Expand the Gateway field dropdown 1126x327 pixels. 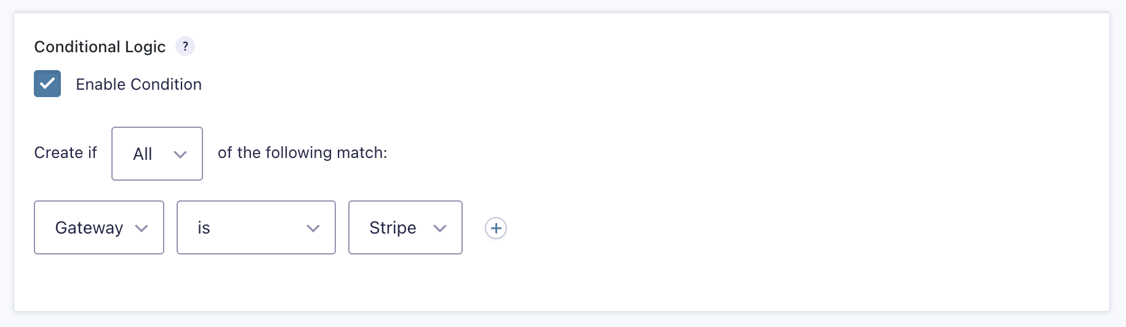pos(99,227)
